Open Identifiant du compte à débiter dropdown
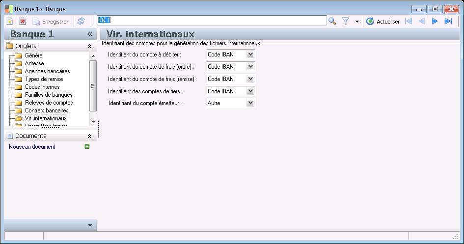The image size is (464, 244). [250, 54]
